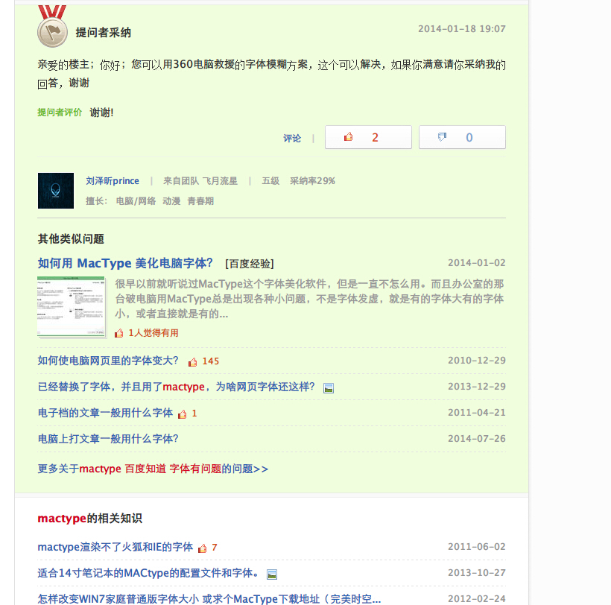The width and height of the screenshot is (611, 605).
Task: Click the 提问者采纳 heading
Action: [104, 32]
